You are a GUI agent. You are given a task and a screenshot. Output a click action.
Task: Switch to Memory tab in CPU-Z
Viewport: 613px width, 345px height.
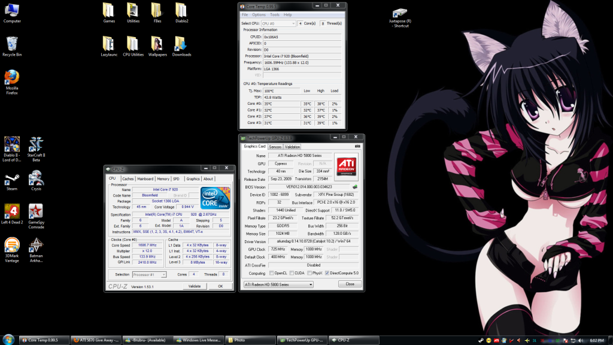(163, 178)
